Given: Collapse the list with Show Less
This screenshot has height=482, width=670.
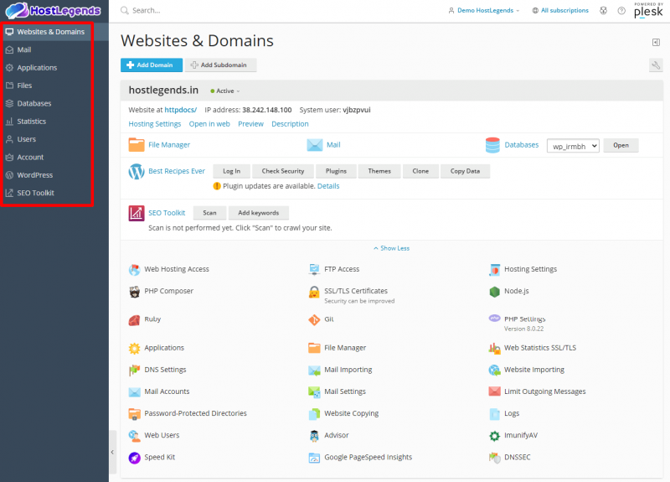Looking at the screenshot, I should (x=391, y=248).
